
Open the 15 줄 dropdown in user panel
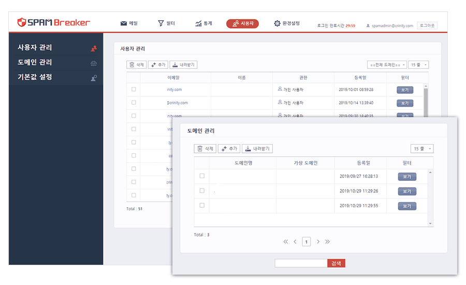click(x=418, y=65)
